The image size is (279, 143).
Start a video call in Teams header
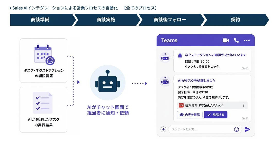pos(226,40)
